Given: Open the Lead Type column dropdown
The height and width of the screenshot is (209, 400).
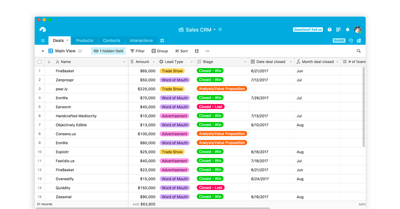Looking at the screenshot, I should point(191,62).
